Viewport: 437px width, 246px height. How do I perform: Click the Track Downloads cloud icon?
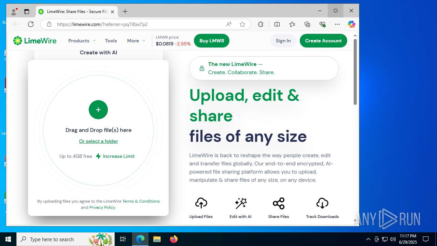(x=322, y=203)
